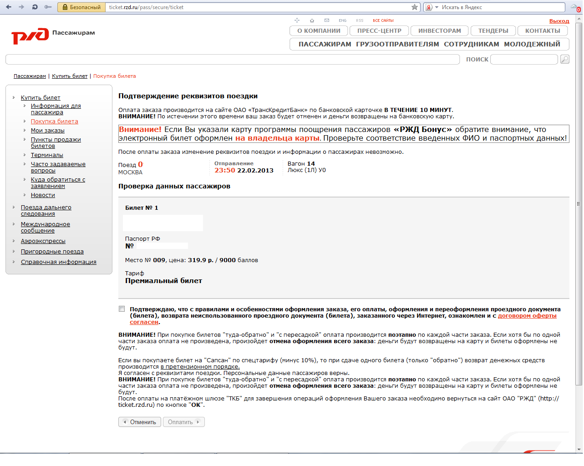Open the договором оферты link

click(527, 316)
